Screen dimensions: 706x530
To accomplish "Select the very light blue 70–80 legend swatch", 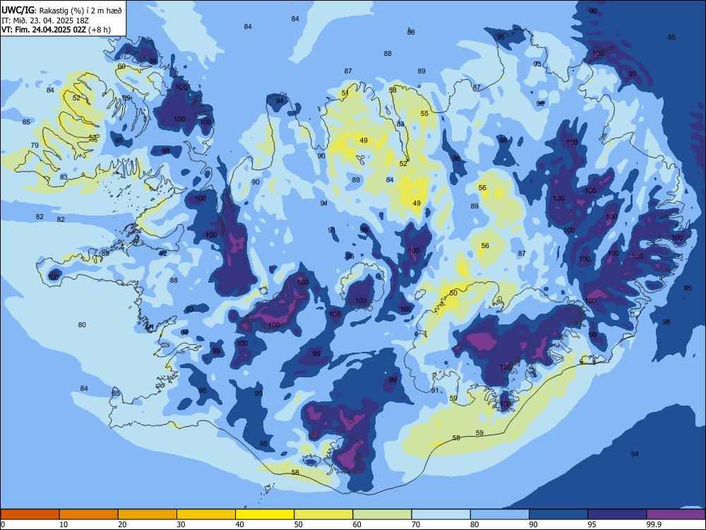I will pos(441,514).
